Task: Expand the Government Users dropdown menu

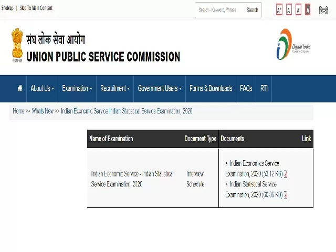Action: (160, 89)
